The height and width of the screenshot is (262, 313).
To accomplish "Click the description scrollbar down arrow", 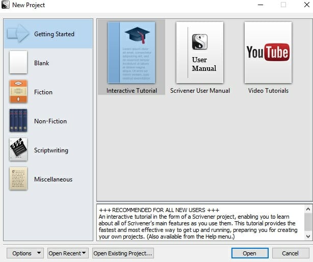I will click(x=308, y=237).
